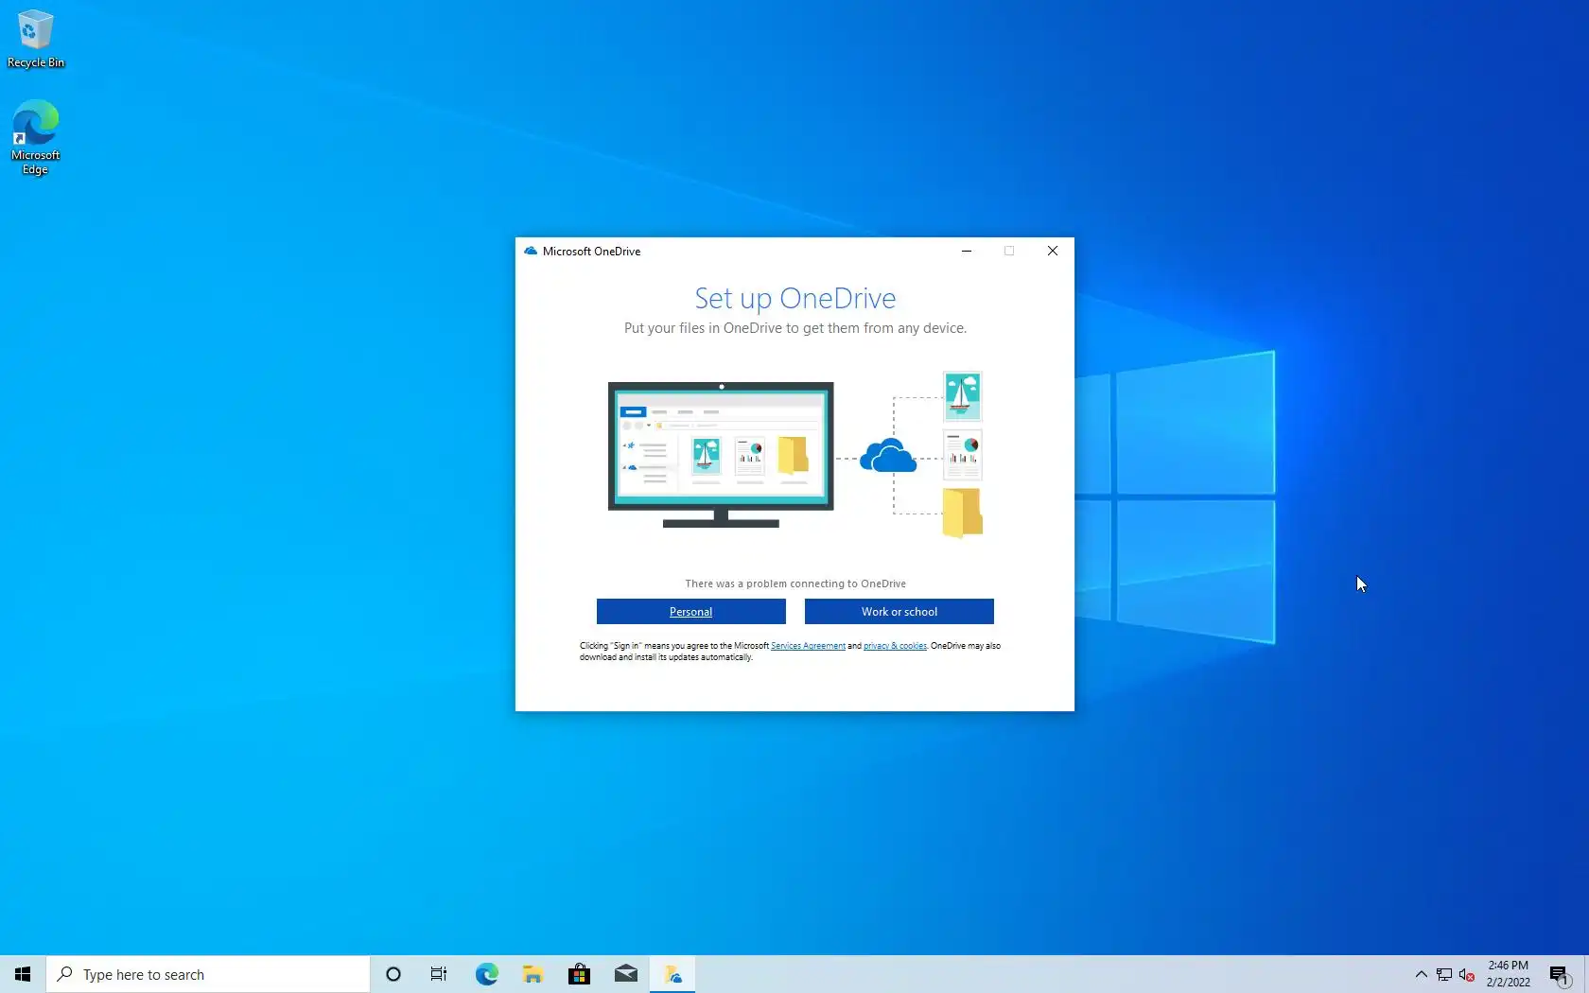The image size is (1589, 993).
Task: Click 'Put your files in OneDrive' subtitle text
Action: click(795, 328)
